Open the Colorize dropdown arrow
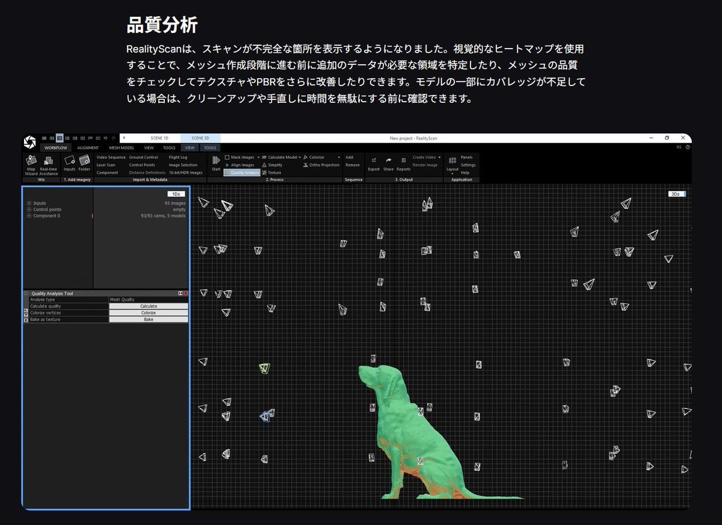 339,158
